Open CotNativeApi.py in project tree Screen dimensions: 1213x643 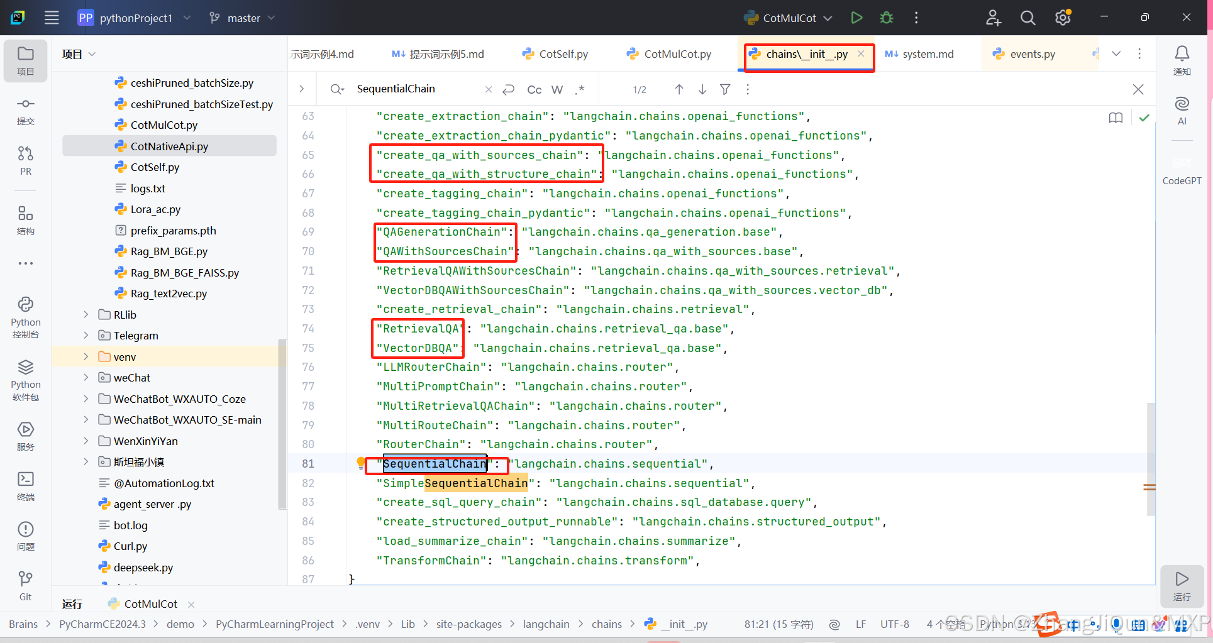coord(169,146)
